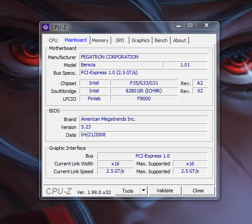Click the 82801IR (ICH9R) southbridge field
The image size is (252, 224).
[x=144, y=91]
